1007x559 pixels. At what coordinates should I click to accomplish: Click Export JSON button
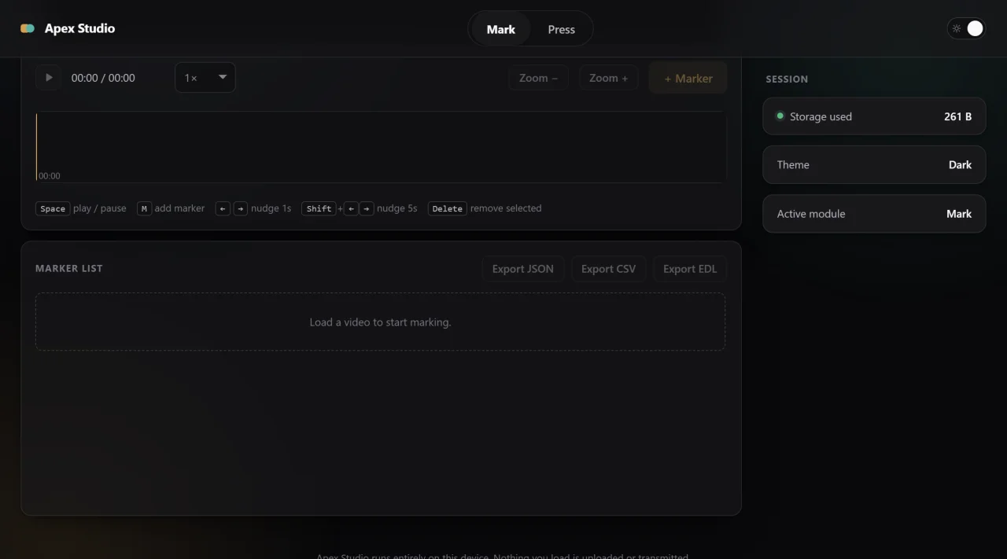coord(523,269)
